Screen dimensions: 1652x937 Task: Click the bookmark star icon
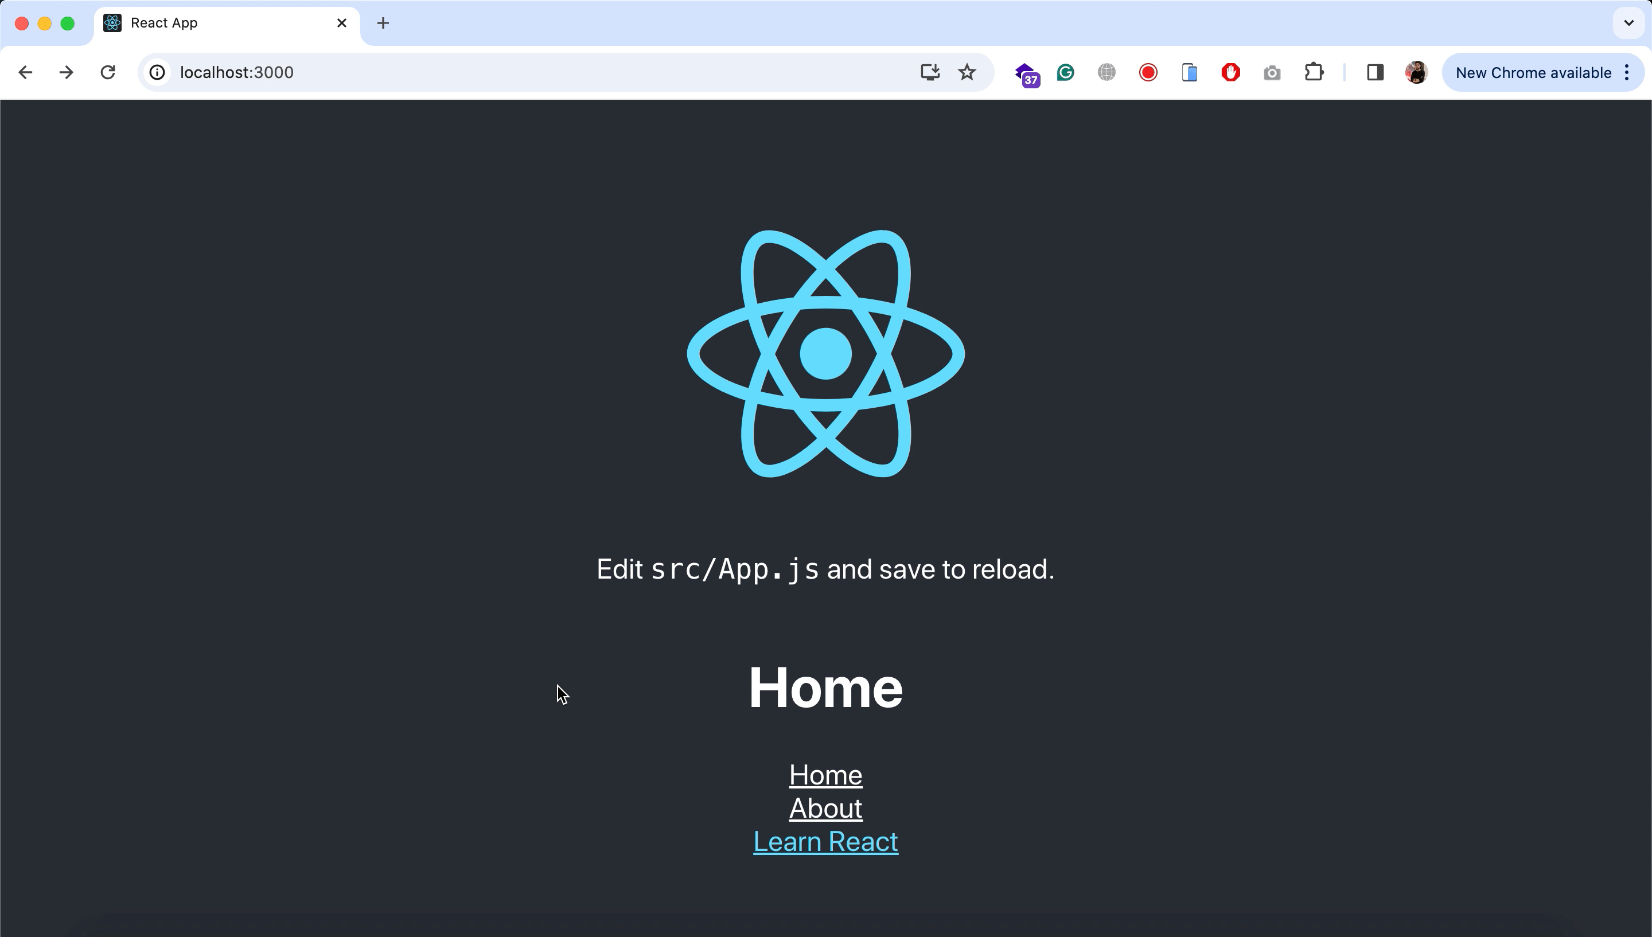967,73
